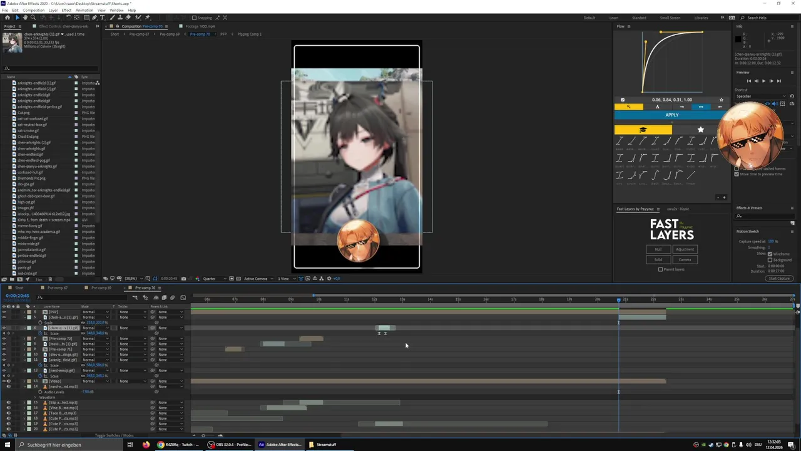801x451 pixels.
Task: Open Flow star presets tab
Action: click(701, 130)
